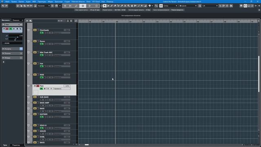The height and width of the screenshot is (147, 261).
Task: Toggle the red Solo button on Tom track
Action: click(38, 86)
